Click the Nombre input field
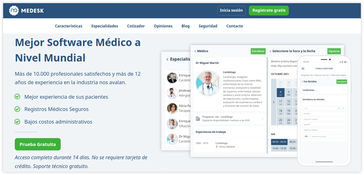 tap(324, 114)
